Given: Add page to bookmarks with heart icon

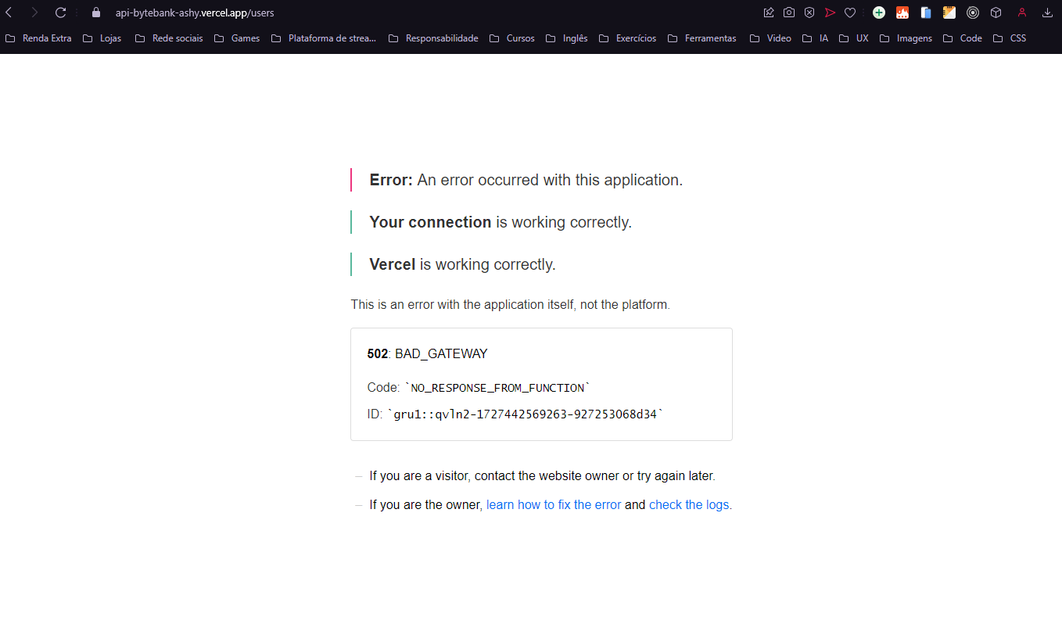Looking at the screenshot, I should (x=850, y=13).
